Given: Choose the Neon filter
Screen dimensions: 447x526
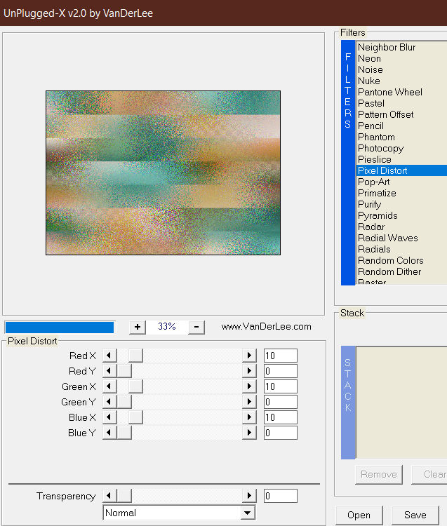Looking at the screenshot, I should coord(369,58).
